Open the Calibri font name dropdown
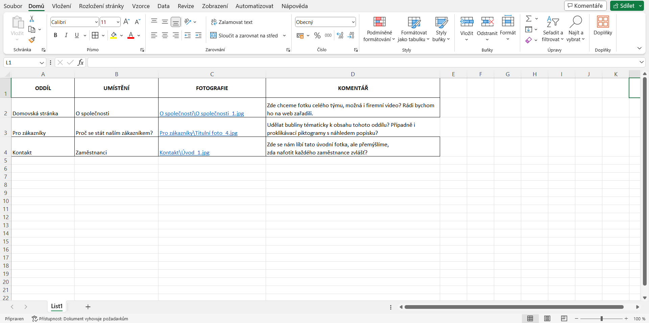 (x=96, y=22)
